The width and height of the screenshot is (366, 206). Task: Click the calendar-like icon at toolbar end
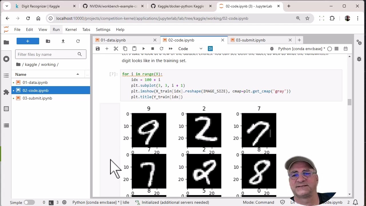(346, 49)
